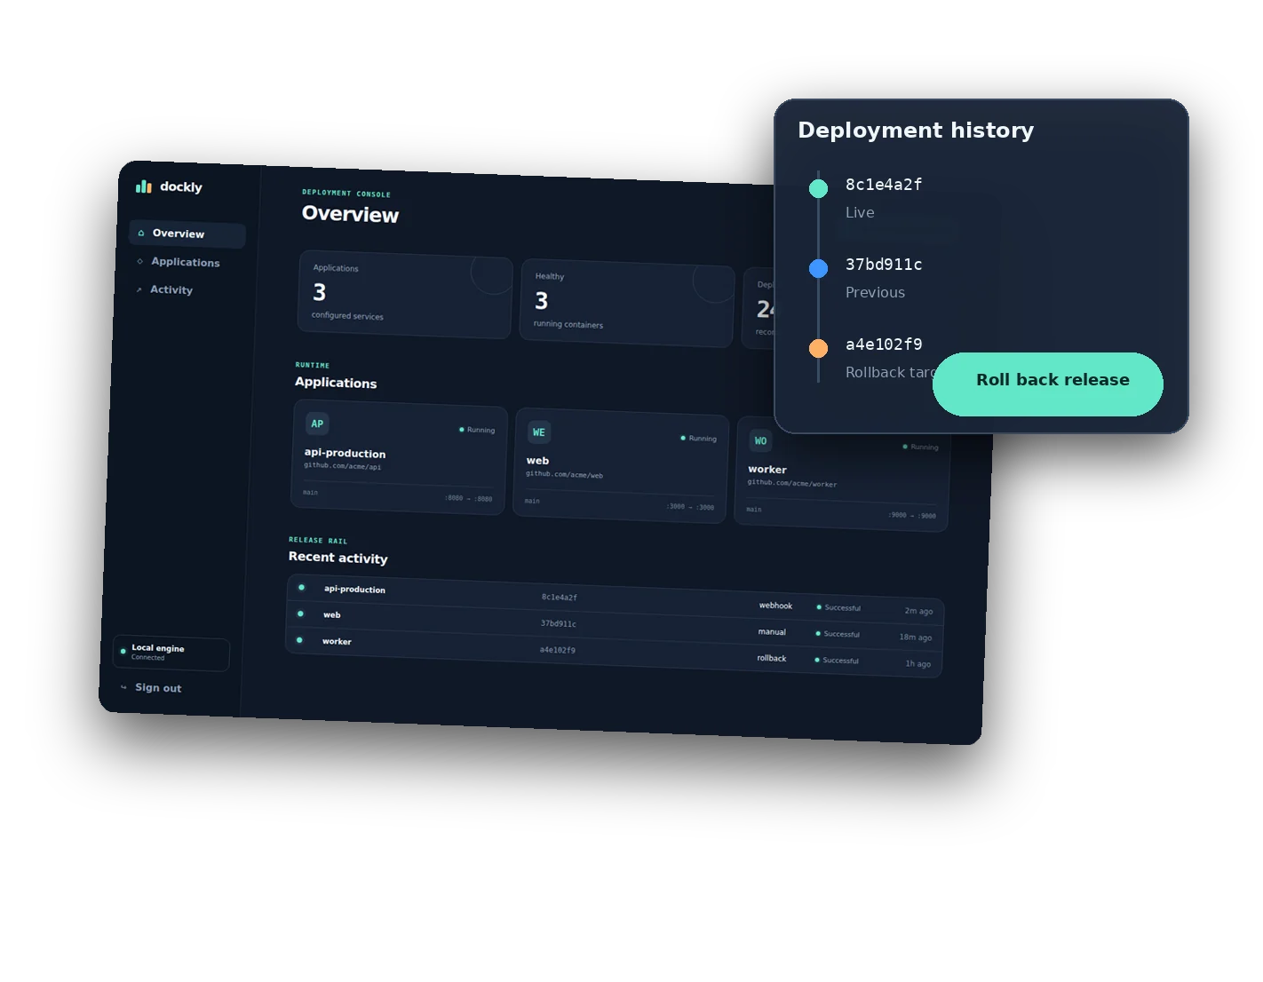Image resolution: width=1263 pixels, height=982 pixels.
Task: Open the Overview sidebar item
Action: [x=187, y=234]
